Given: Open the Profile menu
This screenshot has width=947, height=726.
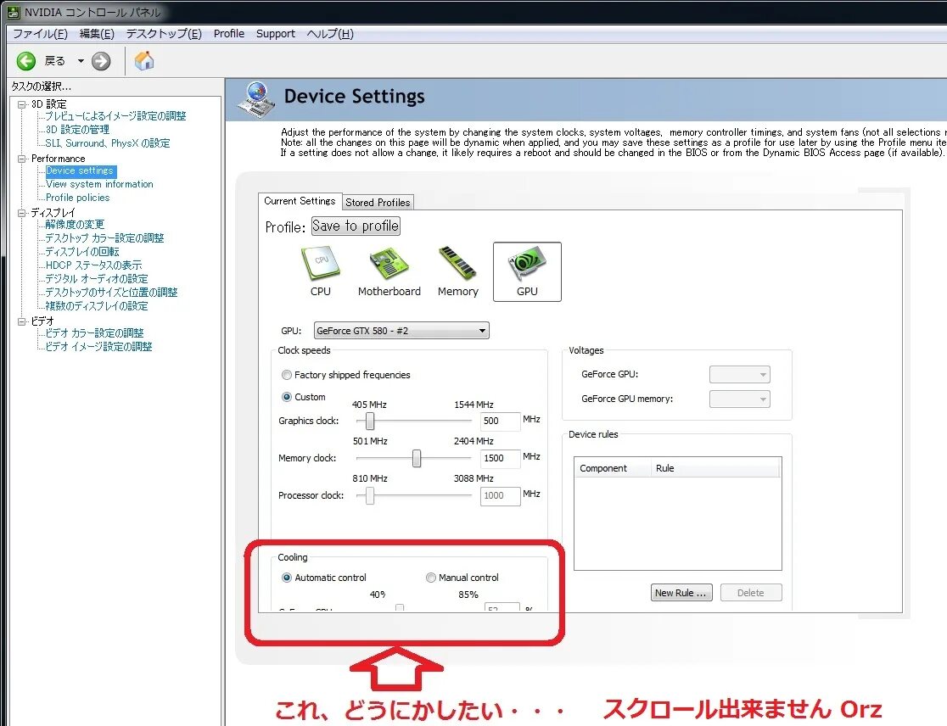Looking at the screenshot, I should pos(229,34).
